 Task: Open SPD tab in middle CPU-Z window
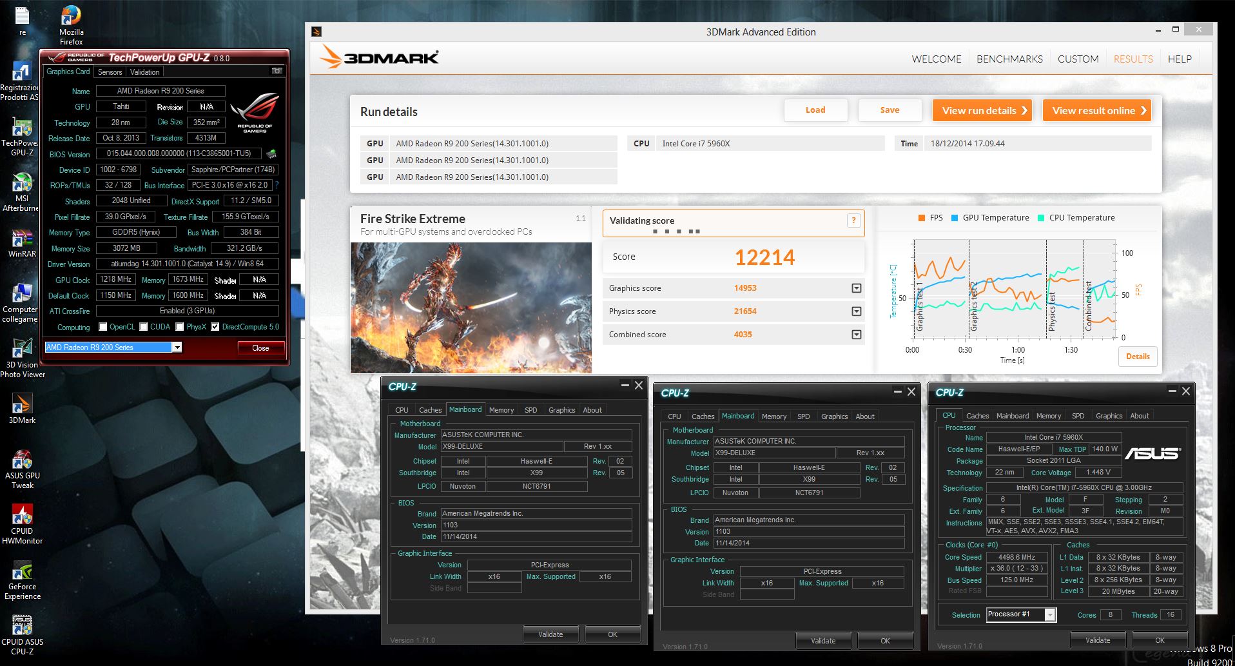pos(803,416)
